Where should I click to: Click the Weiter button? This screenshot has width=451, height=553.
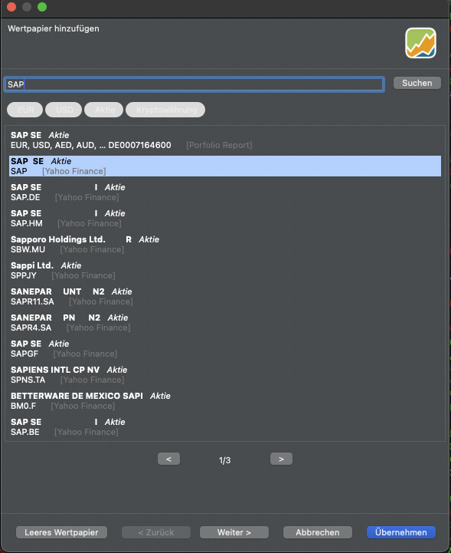click(234, 532)
